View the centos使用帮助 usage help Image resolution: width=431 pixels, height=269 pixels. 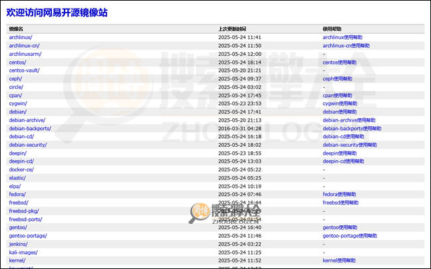[339, 62]
